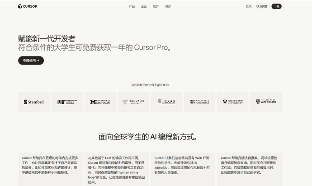Open the testimonial about 清洗数据集
The image size is (312, 186).
click(249, 169)
